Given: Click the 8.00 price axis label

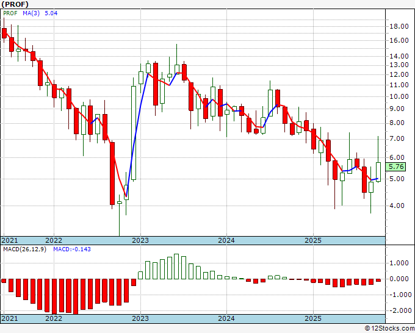Looking at the screenshot, I should coord(397,123).
